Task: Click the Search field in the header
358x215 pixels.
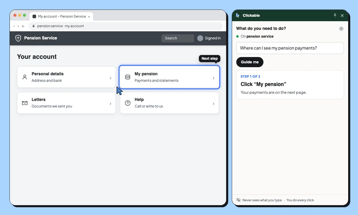Action: tap(178, 38)
